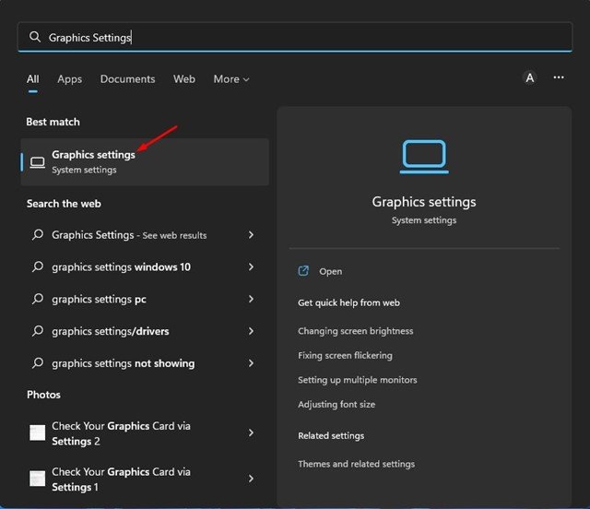Click the laptop icon beside Graphics settings result
Viewport: 590px width, 509px height.
pos(37,162)
